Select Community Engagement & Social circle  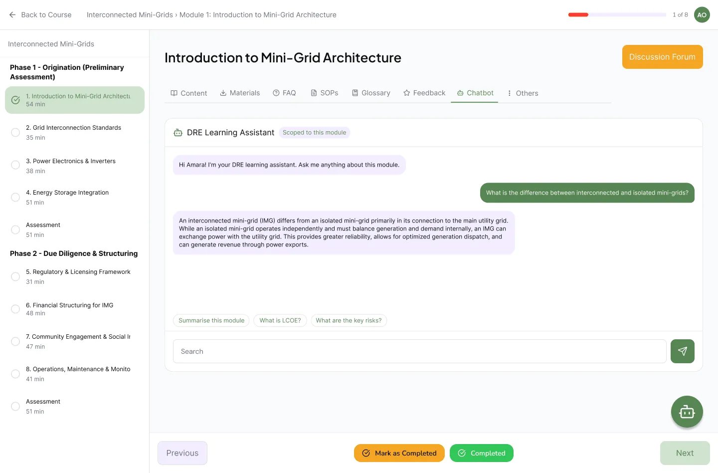click(15, 341)
